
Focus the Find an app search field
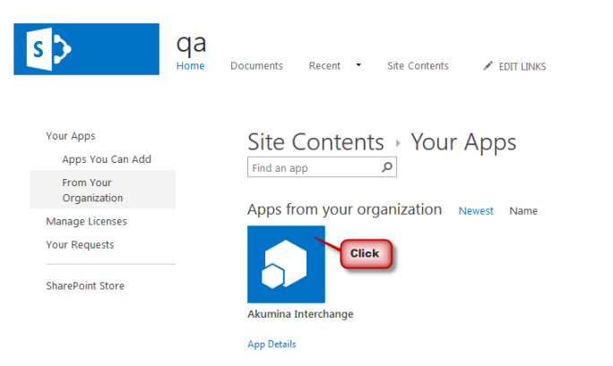[314, 167]
